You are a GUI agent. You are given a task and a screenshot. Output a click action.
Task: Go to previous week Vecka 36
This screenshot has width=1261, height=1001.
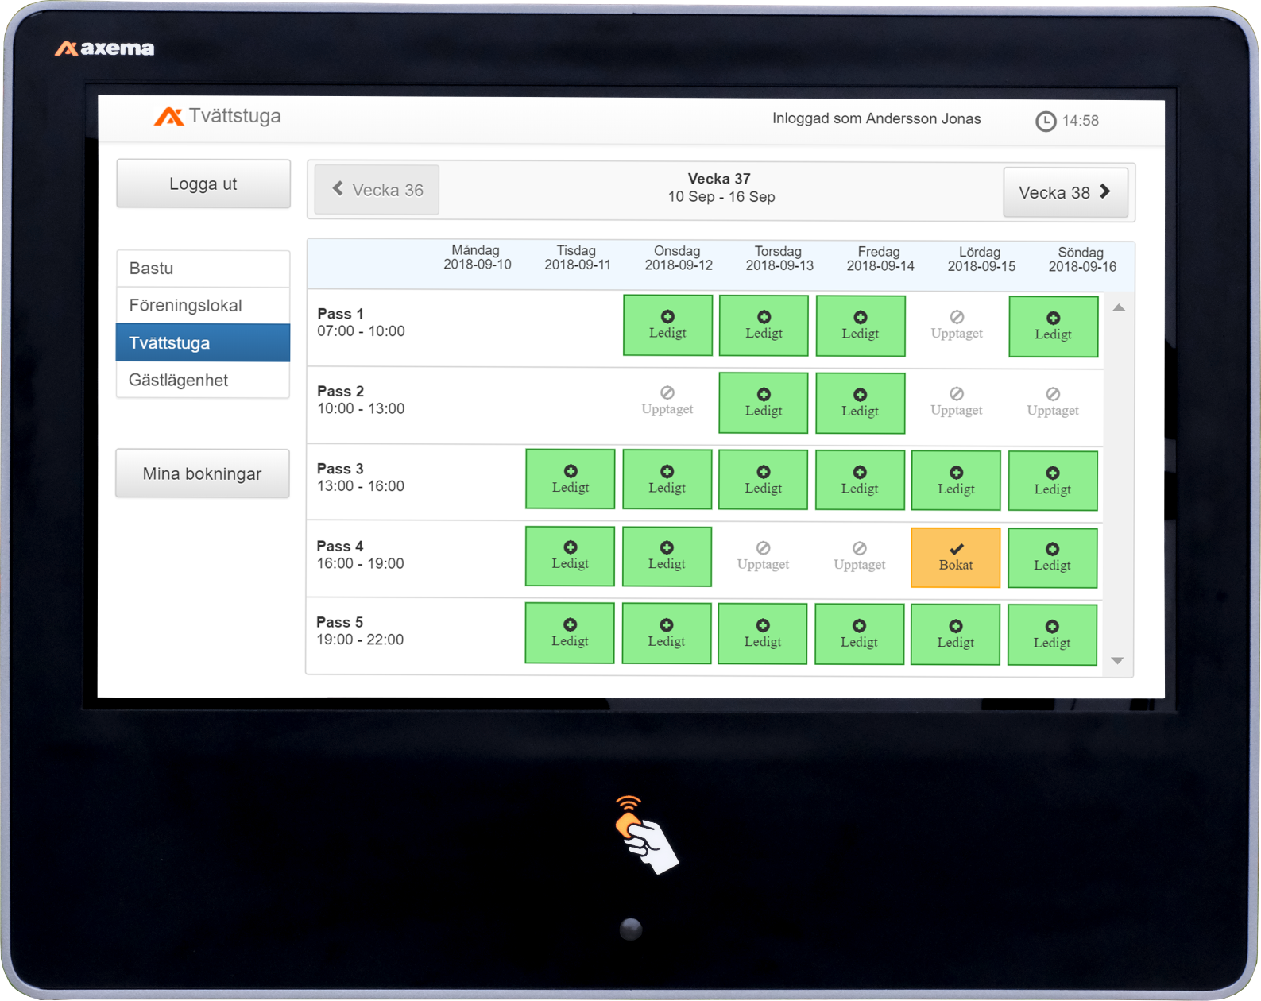[x=377, y=190]
